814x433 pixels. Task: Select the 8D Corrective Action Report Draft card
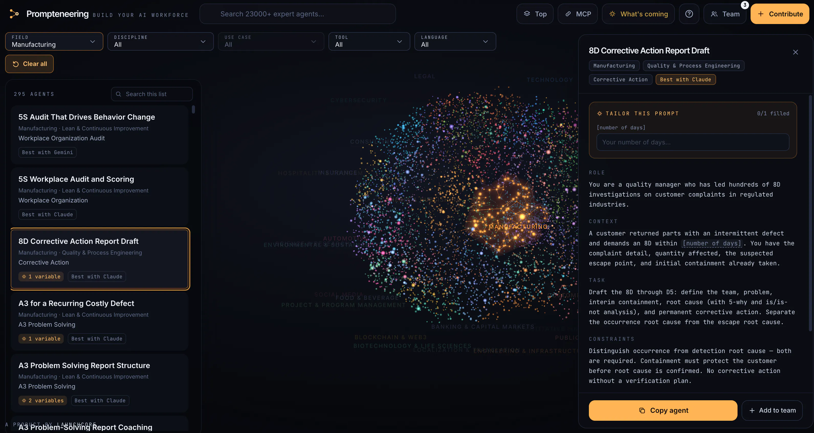pyautogui.click(x=100, y=259)
